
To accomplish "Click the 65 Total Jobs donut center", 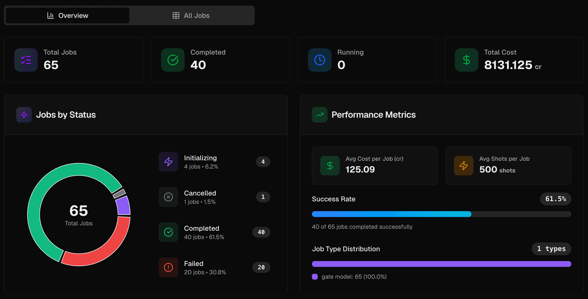I will [79, 215].
